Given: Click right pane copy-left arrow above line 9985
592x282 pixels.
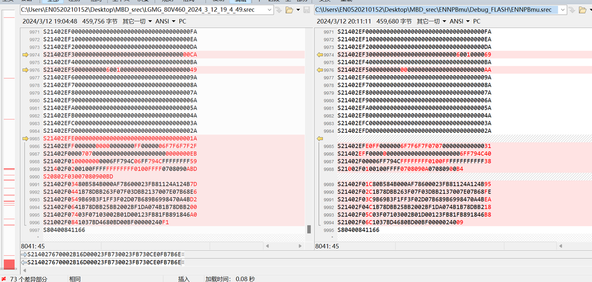Looking at the screenshot, I should (x=320, y=139).
